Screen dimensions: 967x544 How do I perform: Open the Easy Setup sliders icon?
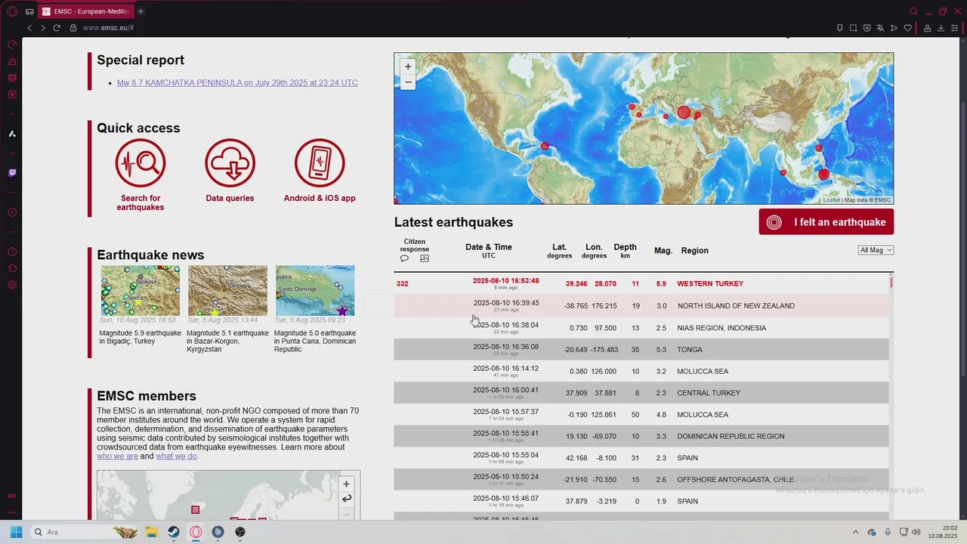click(x=955, y=28)
